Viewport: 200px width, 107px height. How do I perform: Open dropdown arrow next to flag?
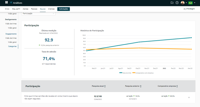[194, 3]
